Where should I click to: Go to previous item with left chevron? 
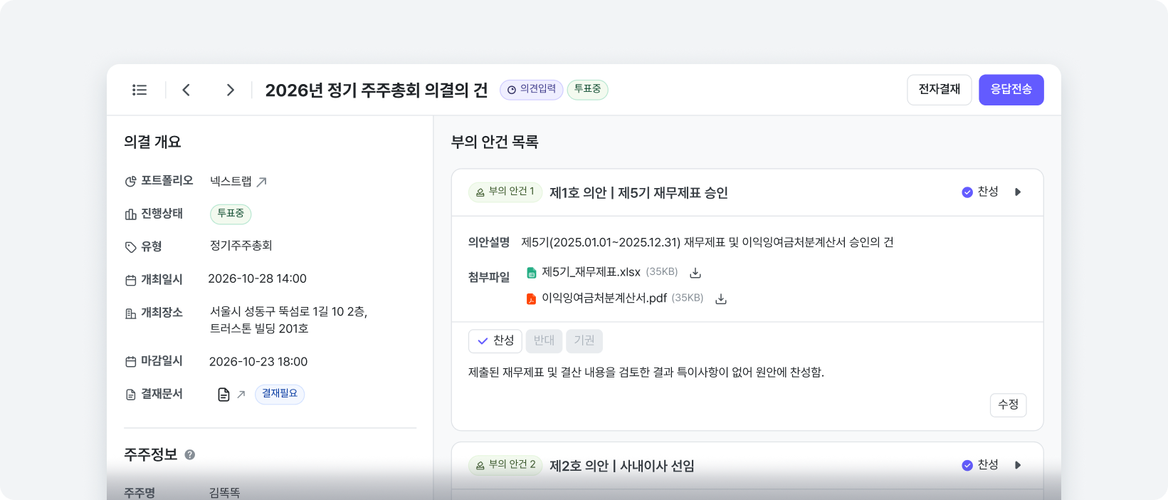186,90
